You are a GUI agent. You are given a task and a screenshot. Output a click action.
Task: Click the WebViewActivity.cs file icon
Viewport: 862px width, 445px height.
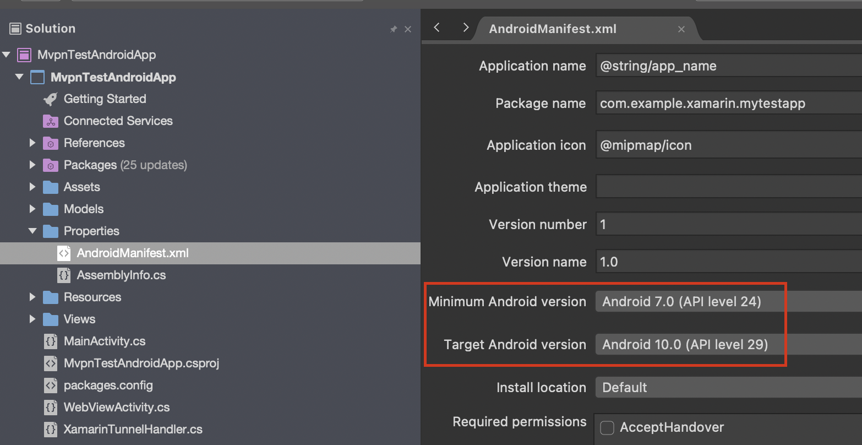click(x=50, y=408)
